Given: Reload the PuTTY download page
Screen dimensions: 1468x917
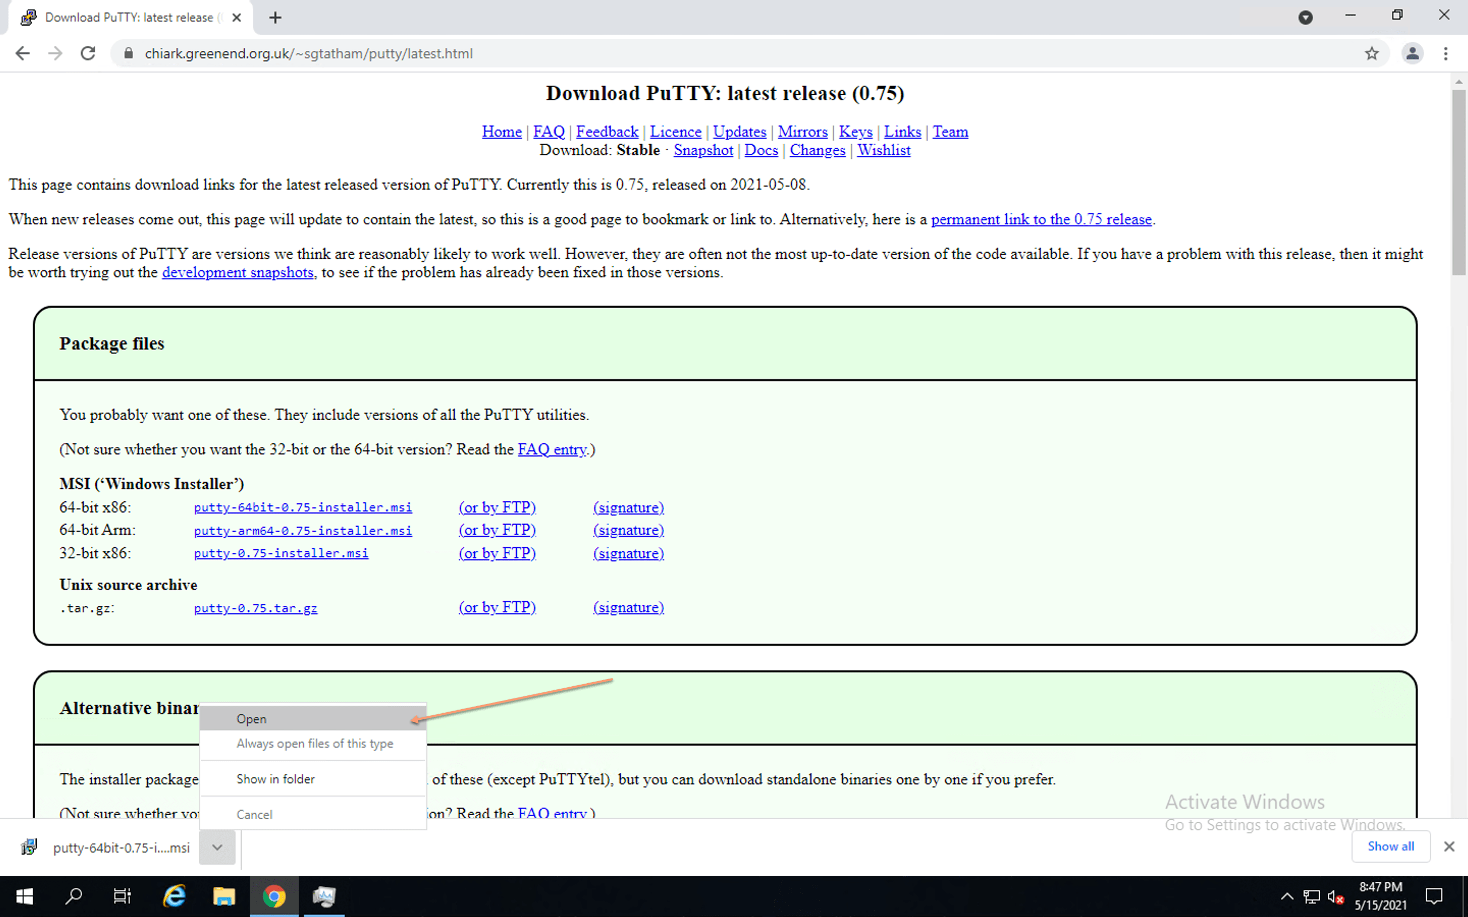Looking at the screenshot, I should (88, 53).
